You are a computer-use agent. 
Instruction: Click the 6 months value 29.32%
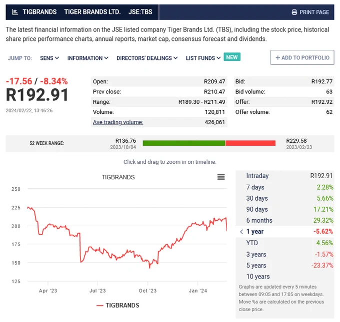point(323,220)
